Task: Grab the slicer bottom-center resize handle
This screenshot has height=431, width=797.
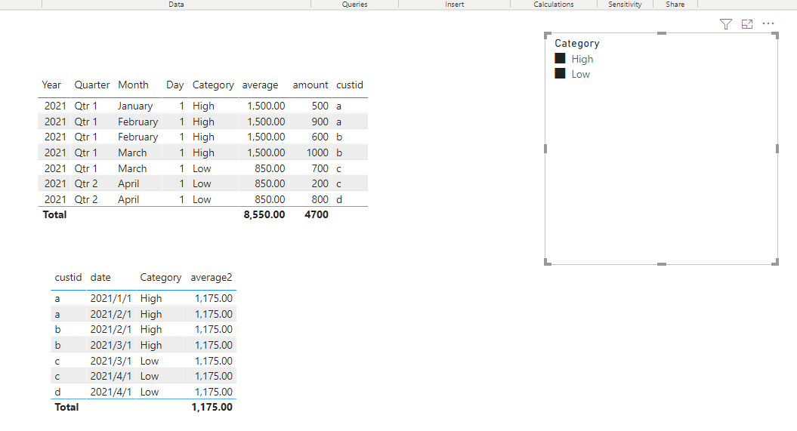Action: (661, 264)
